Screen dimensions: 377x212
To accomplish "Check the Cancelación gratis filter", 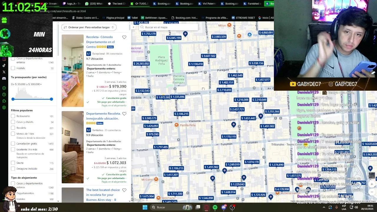I will [13, 143].
